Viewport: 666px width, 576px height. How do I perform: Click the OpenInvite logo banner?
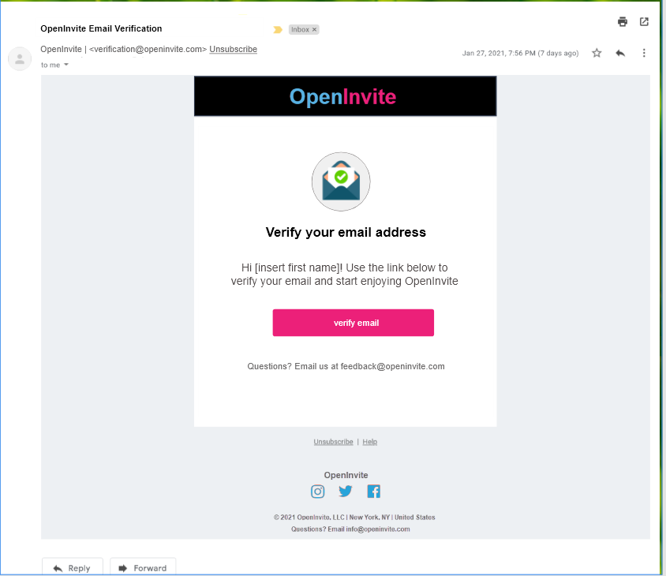(344, 96)
